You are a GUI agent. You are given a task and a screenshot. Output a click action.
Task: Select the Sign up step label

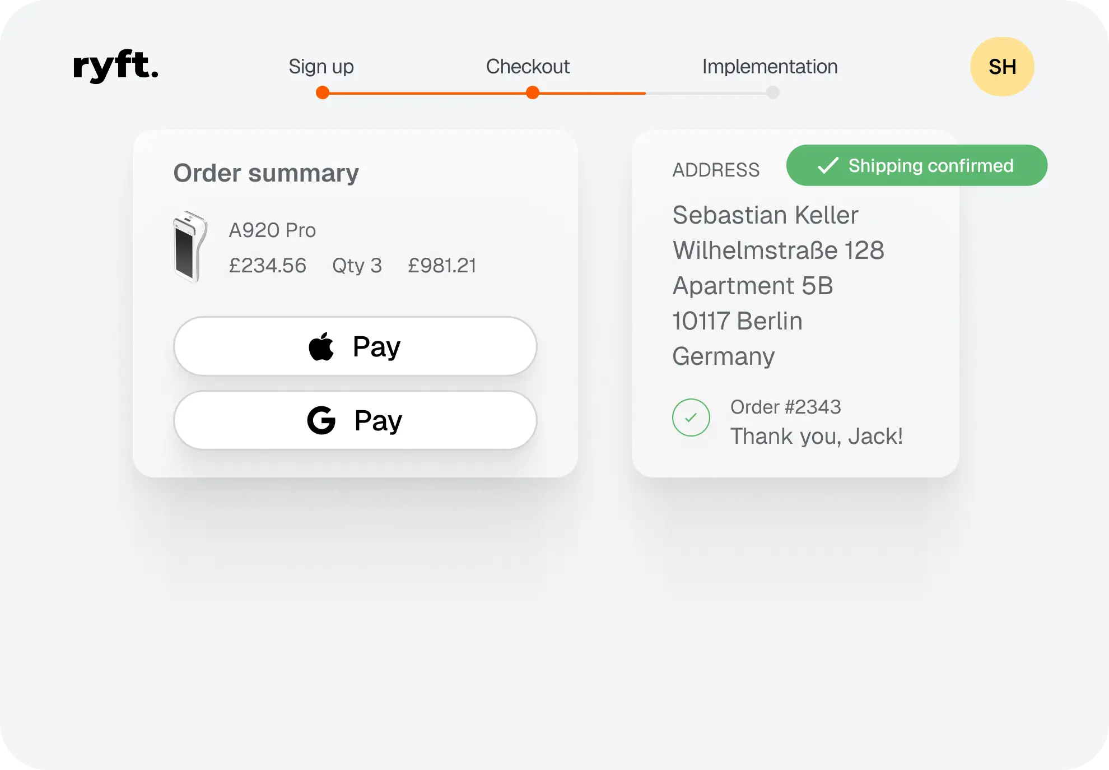pos(321,67)
